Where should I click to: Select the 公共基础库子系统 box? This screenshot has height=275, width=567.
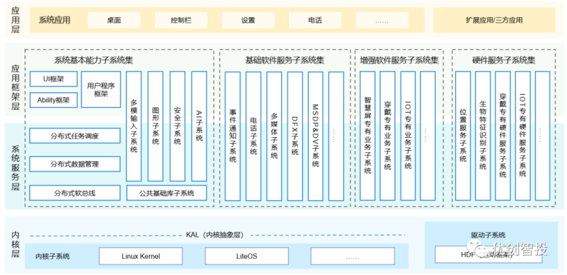pos(167,193)
